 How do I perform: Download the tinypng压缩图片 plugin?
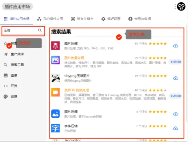(175, 78)
